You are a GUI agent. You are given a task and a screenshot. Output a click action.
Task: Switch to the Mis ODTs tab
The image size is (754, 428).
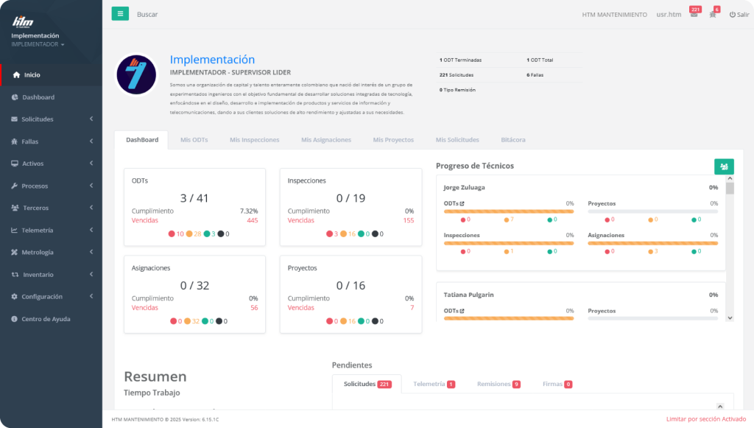(x=194, y=140)
